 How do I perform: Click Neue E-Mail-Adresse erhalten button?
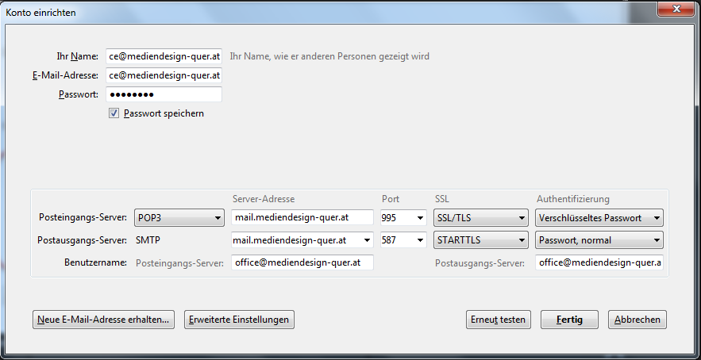[103, 320]
